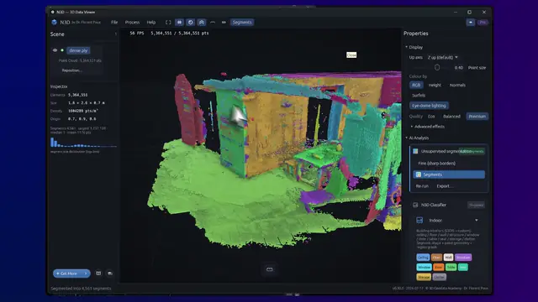Screen dimensions: 538x302
Task: Set quality to Premium
Action: point(477,117)
